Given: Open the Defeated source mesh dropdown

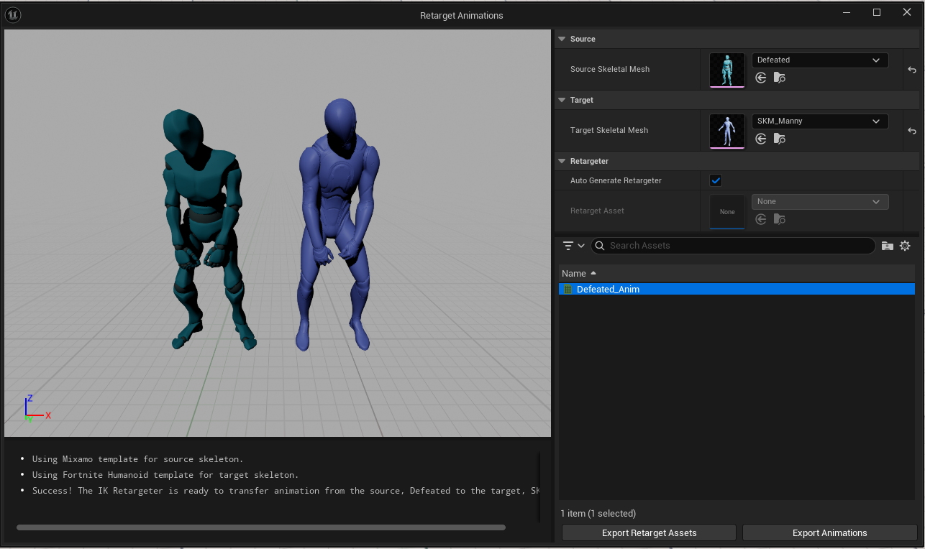Looking at the screenshot, I should [819, 60].
